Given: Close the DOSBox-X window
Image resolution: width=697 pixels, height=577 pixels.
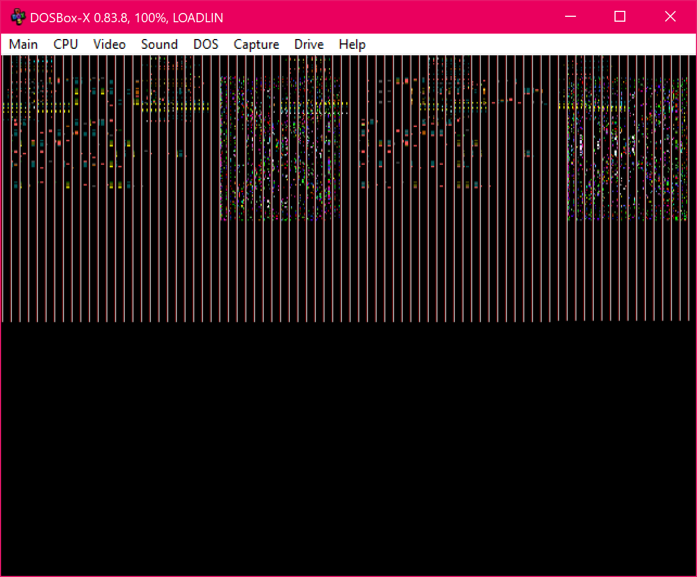Looking at the screenshot, I should 670,17.
